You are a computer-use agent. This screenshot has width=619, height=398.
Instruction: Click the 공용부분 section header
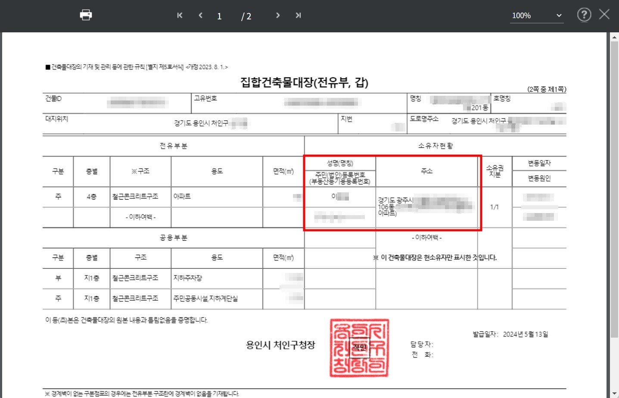174,238
